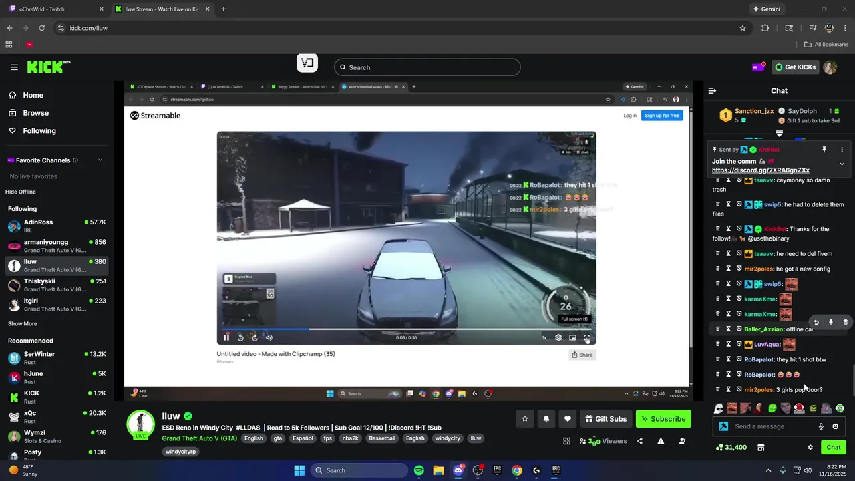855x481 pixels.
Task: Open the pinned message three-dot menu
Action: pos(842,150)
